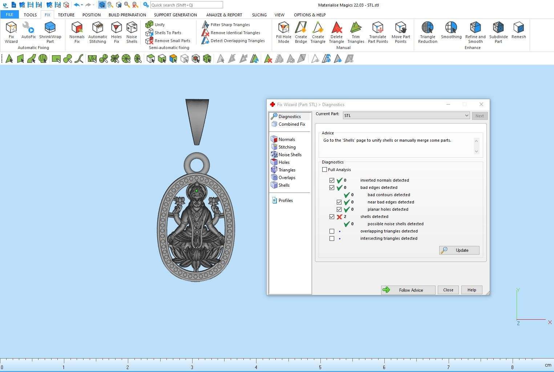Image resolution: width=554 pixels, height=372 pixels.
Task: Expand the undo history dropdown arrow
Action: 82,5
